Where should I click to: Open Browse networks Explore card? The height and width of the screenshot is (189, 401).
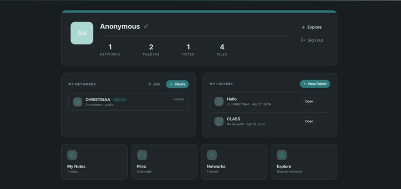click(x=304, y=162)
